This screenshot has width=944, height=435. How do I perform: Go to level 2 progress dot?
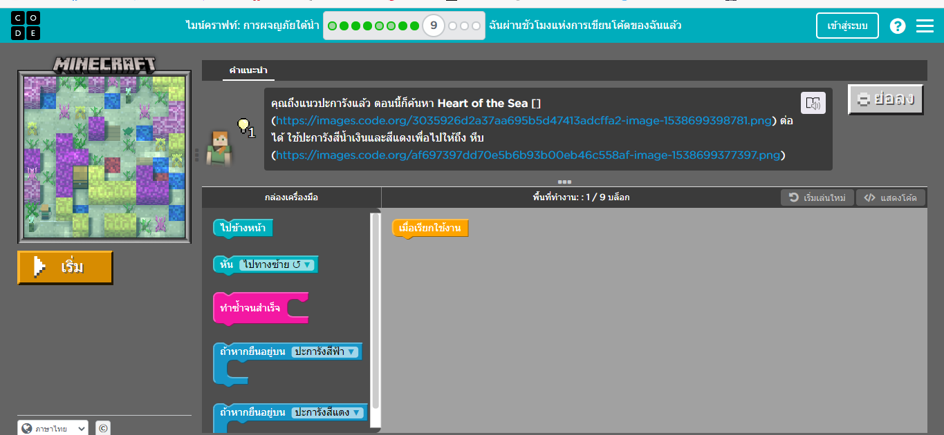(344, 26)
